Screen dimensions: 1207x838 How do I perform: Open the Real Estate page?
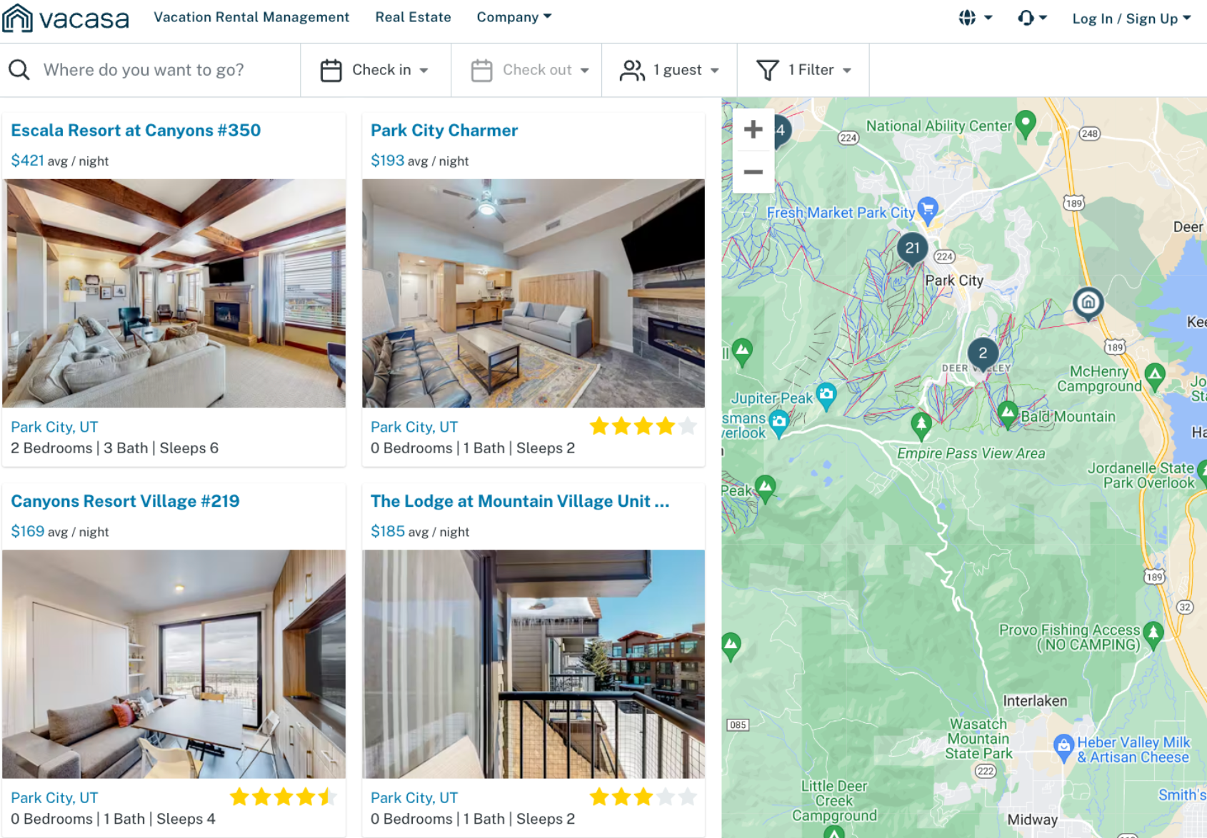click(x=413, y=17)
